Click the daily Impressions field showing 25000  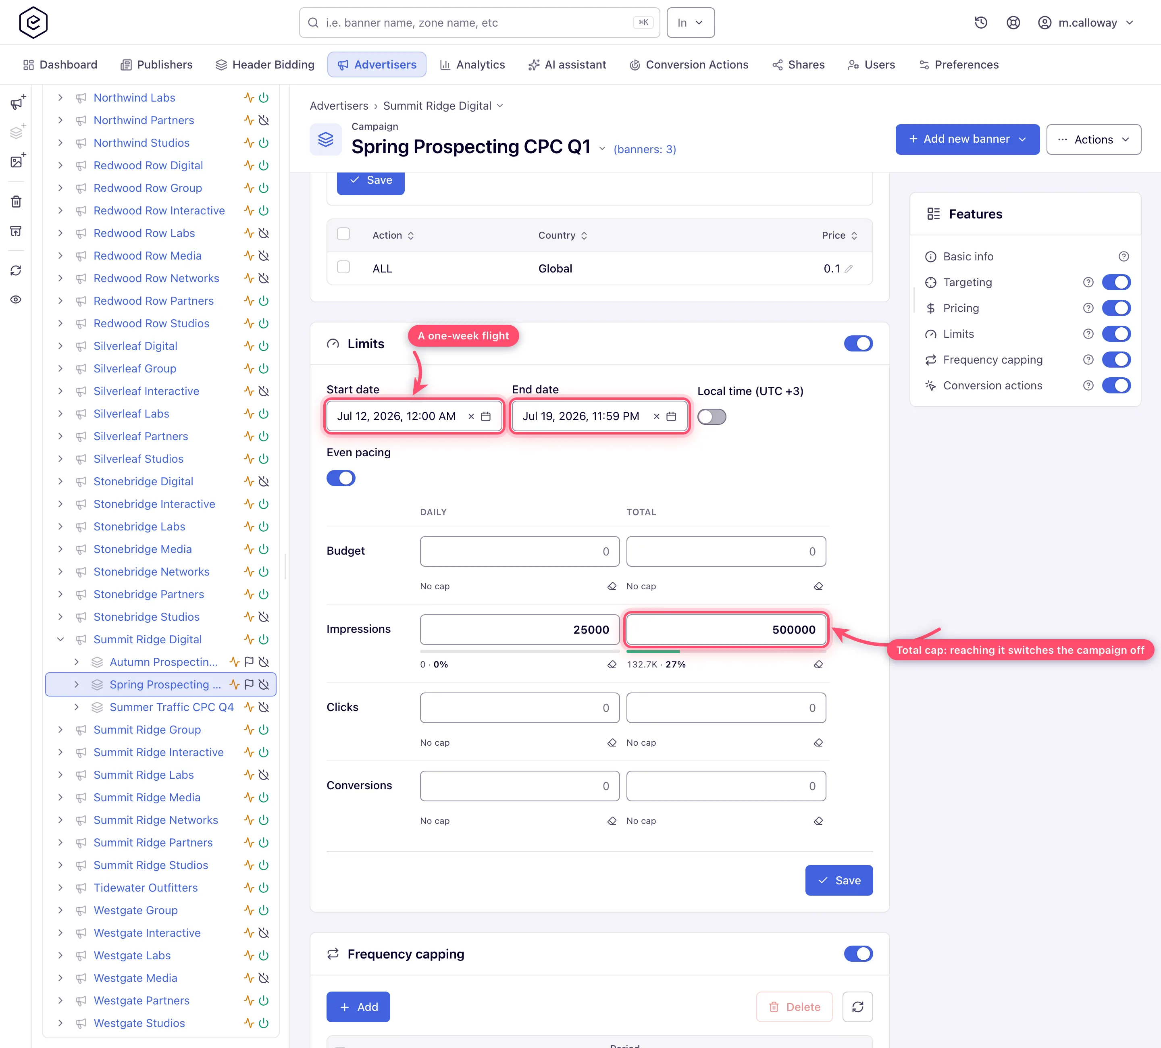coord(520,629)
